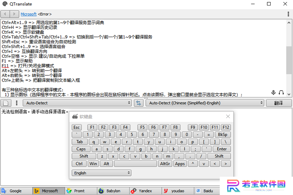293x195 pixels.
Task: Clear text with the new page icon
Action: click(6, 103)
